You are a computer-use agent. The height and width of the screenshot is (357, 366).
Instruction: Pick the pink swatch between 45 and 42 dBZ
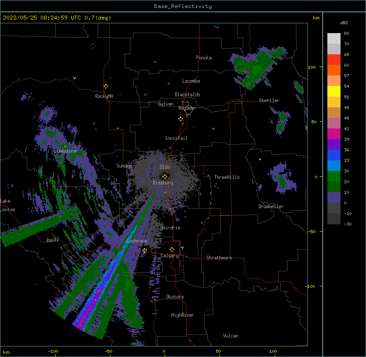pos(334,123)
